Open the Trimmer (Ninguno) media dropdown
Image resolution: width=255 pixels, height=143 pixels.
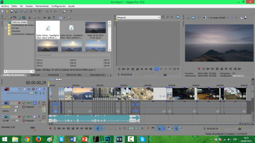tap(159, 17)
